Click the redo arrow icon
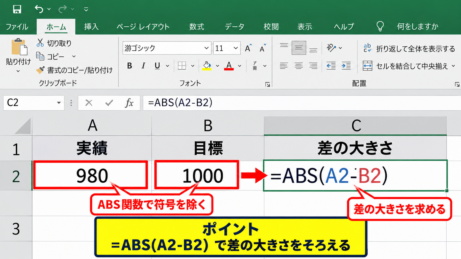Screen dimensions: 461x259 point(63,9)
